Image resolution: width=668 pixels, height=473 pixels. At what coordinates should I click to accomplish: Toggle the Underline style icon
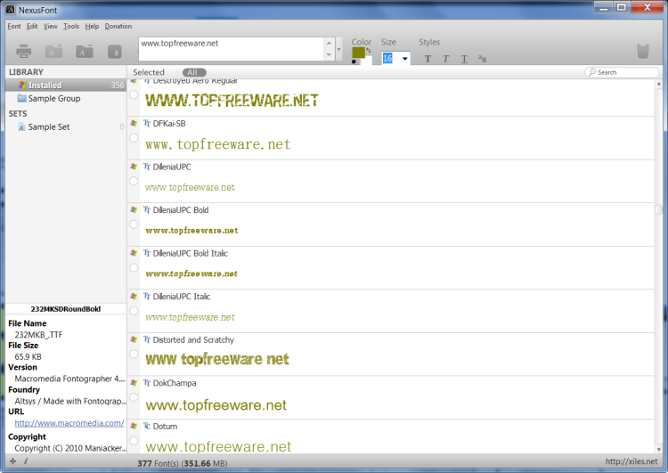pos(464,59)
